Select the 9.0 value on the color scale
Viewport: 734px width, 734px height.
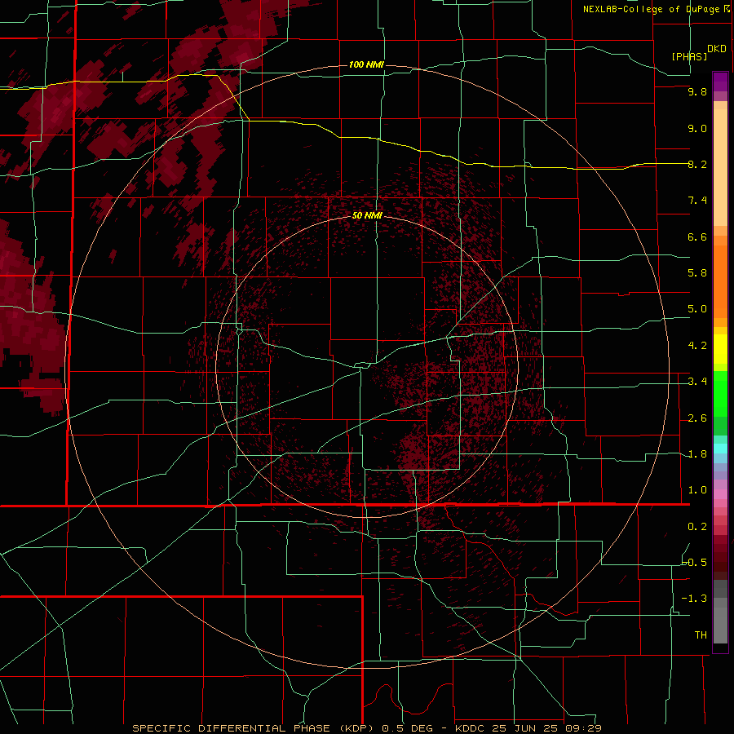point(697,128)
